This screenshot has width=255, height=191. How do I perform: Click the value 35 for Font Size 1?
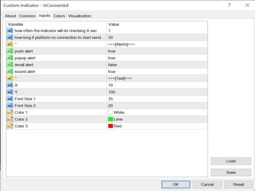110,99
